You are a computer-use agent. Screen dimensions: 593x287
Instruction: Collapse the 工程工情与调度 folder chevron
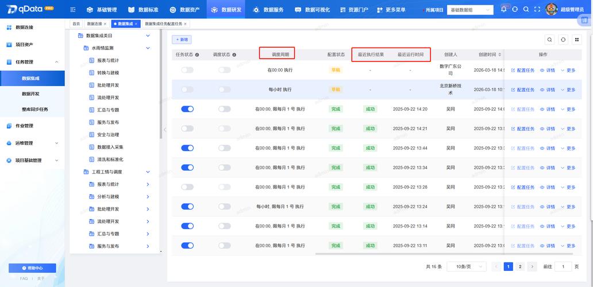[148, 172]
